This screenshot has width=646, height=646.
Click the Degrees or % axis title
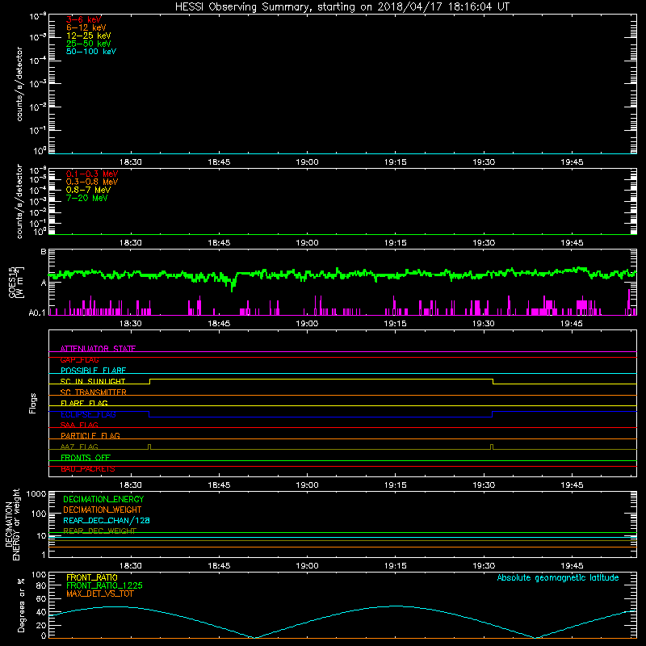21,605
